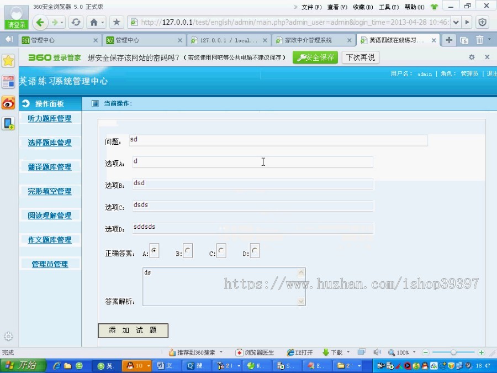The width and height of the screenshot is (497, 373).
Task: Click the 选项B input field
Action: click(252, 184)
